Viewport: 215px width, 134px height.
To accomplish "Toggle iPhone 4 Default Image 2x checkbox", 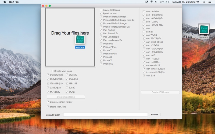I will (101, 27).
